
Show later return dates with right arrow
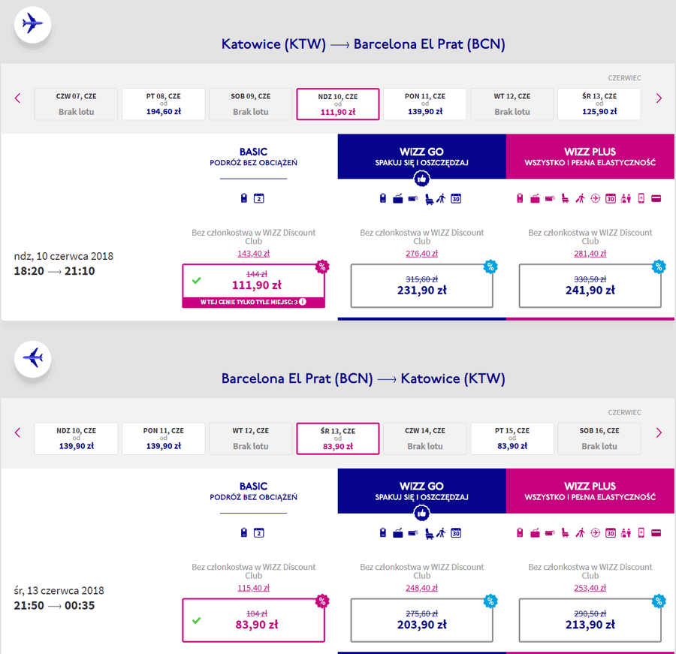click(x=658, y=432)
